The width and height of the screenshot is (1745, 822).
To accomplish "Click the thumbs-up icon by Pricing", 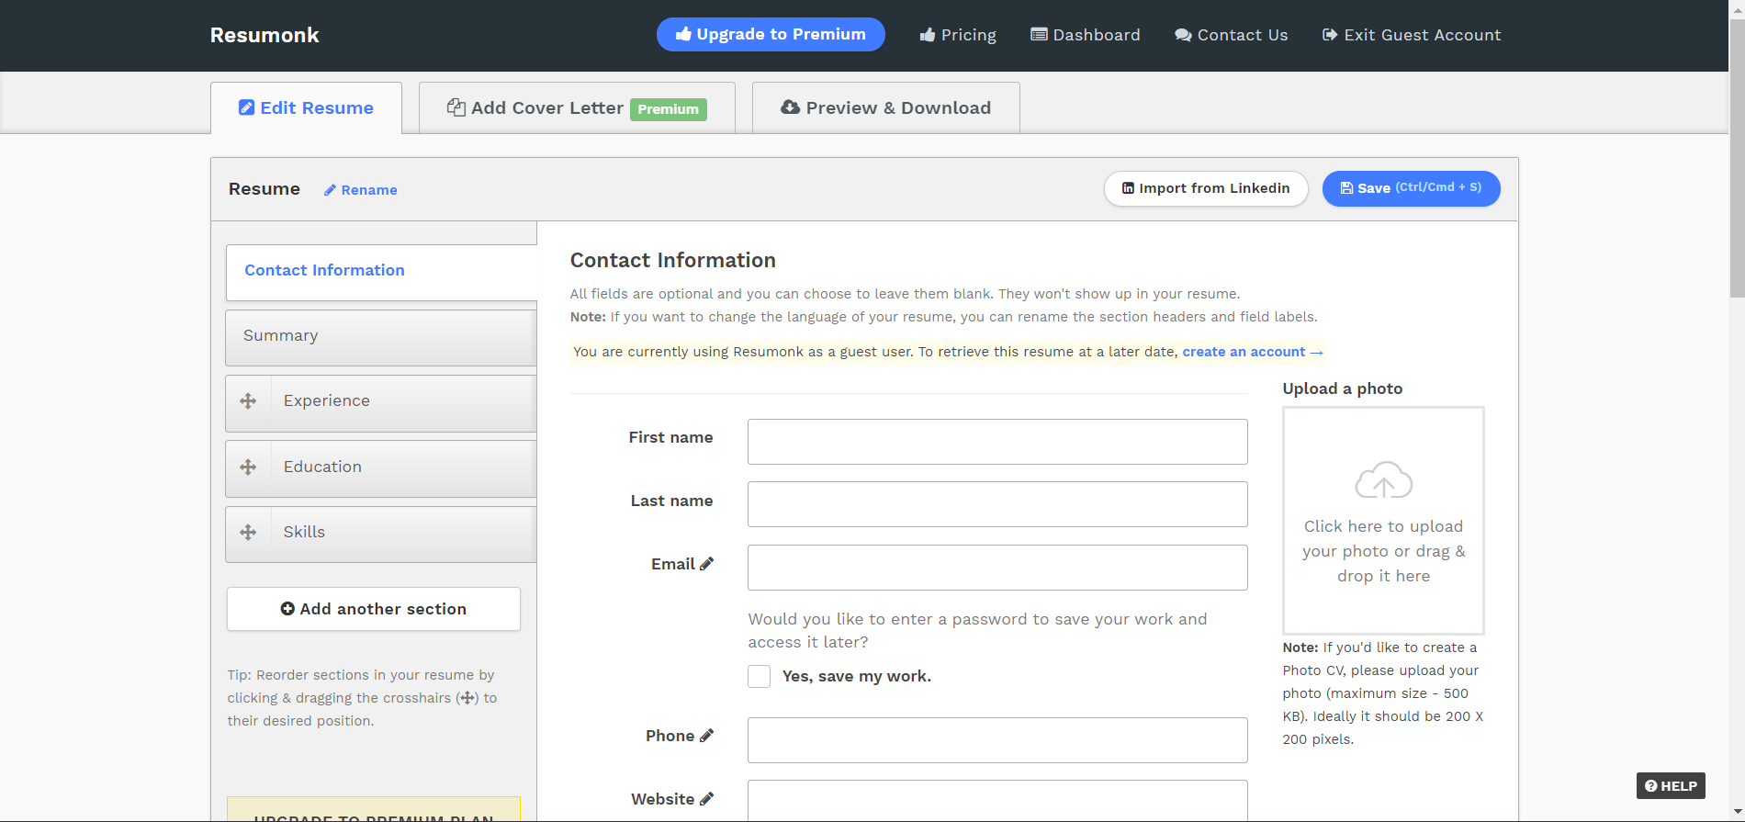I will (x=928, y=35).
